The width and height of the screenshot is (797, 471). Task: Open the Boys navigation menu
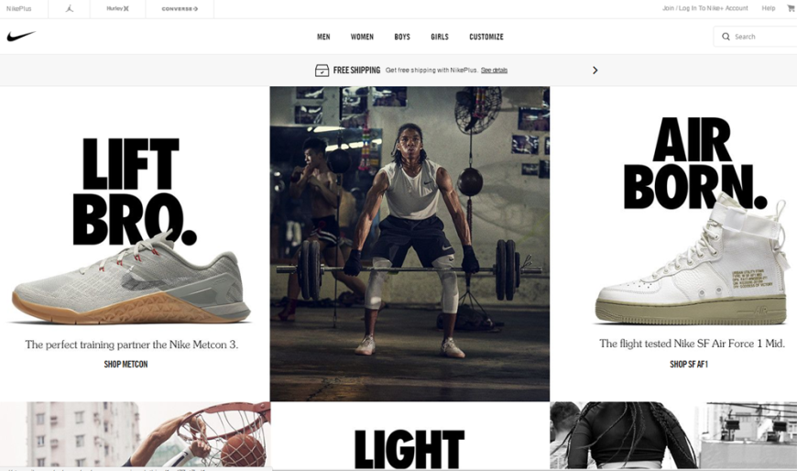(x=402, y=37)
